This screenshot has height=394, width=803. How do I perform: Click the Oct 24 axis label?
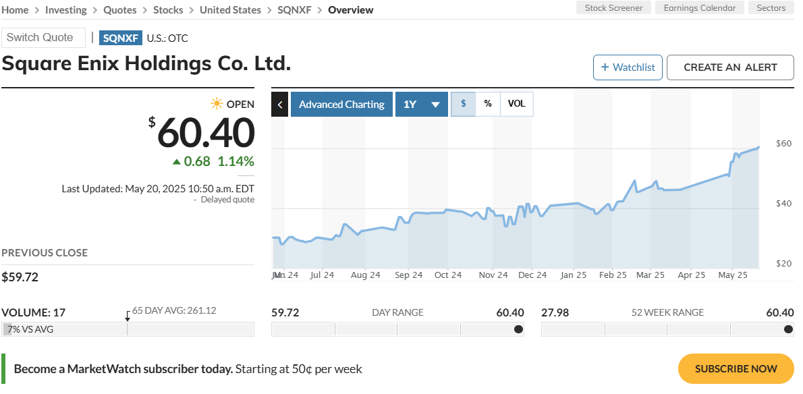[448, 275]
